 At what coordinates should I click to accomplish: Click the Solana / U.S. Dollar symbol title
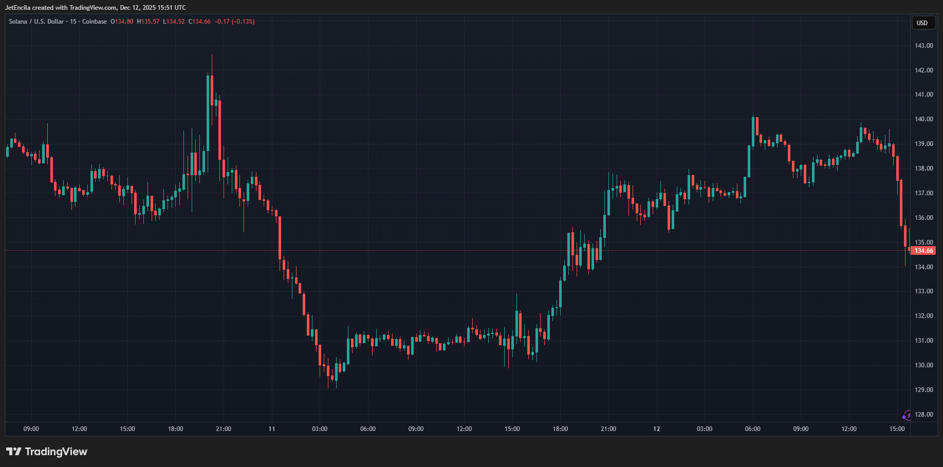click(x=36, y=22)
